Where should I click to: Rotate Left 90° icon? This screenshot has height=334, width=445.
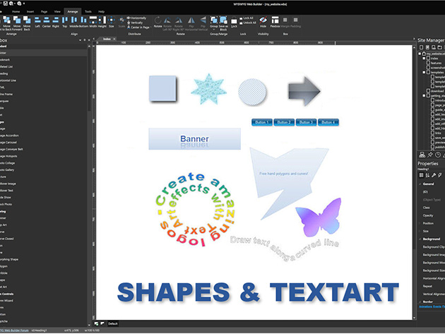[x=167, y=20]
